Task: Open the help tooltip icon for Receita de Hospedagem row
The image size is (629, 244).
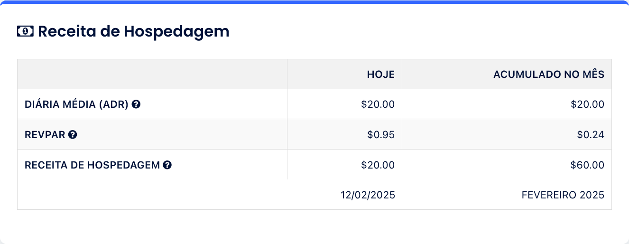Action: (167, 165)
